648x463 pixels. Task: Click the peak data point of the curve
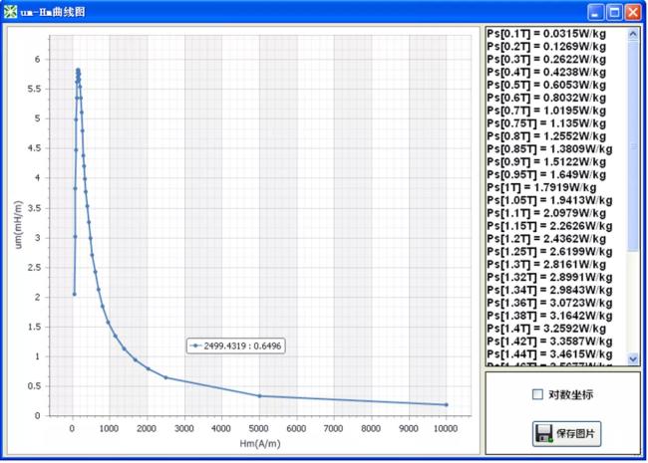78,70
